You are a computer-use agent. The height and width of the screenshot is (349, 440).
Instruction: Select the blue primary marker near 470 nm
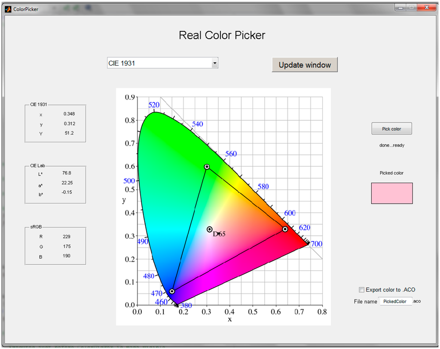click(172, 291)
